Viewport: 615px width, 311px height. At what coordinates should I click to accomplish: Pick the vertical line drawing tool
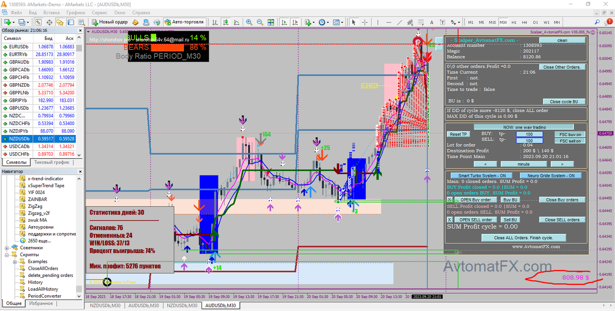378,22
